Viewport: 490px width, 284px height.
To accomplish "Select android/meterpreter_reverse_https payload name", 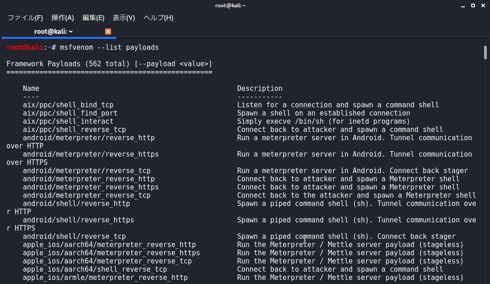I will coord(91,187).
